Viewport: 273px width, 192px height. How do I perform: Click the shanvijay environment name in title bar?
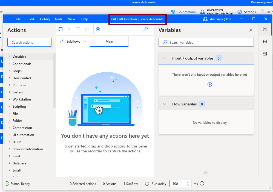click(222, 19)
